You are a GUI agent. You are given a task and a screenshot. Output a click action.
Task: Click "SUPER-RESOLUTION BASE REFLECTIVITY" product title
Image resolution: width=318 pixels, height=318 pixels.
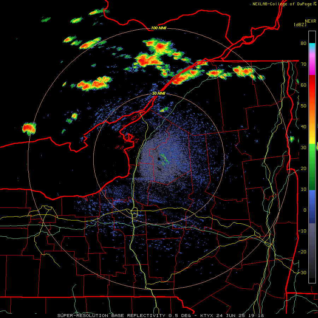tap(111, 316)
